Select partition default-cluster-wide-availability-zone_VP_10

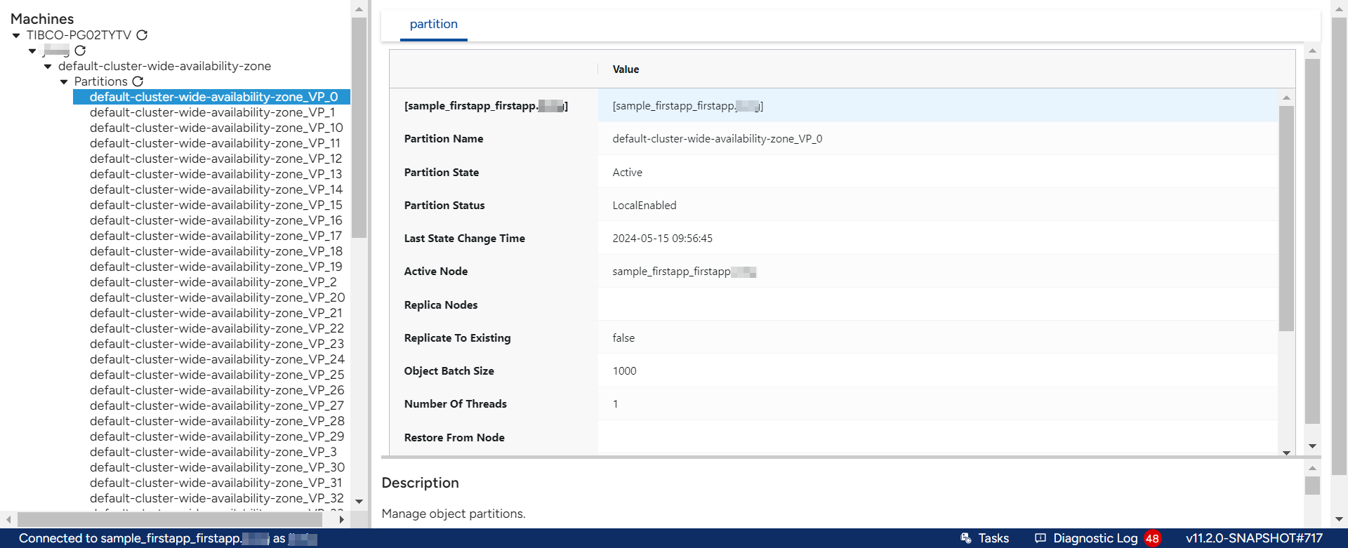click(x=216, y=128)
